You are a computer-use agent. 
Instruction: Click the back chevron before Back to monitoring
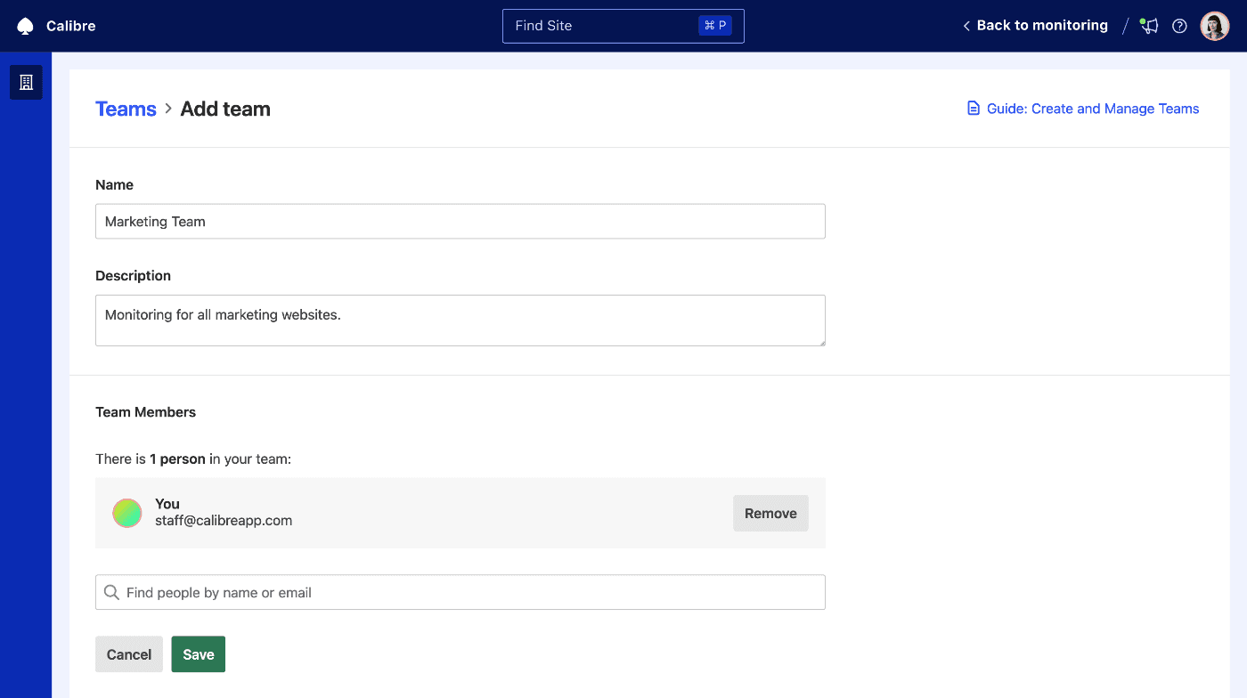click(x=966, y=26)
